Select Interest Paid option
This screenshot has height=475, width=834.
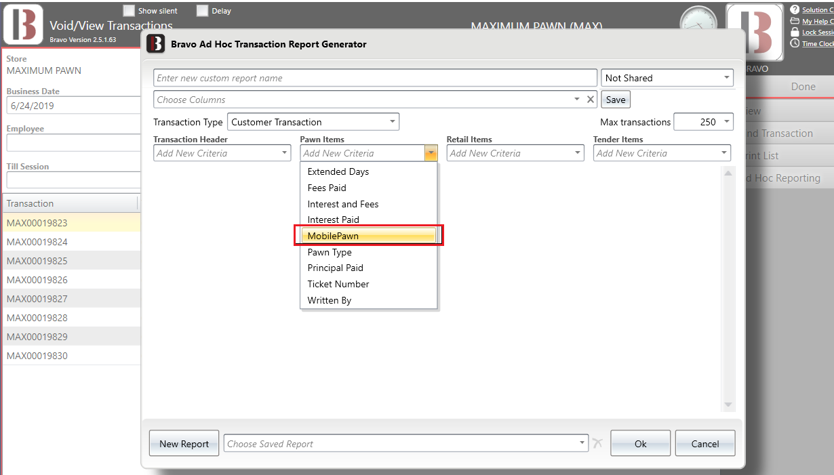(x=369, y=220)
